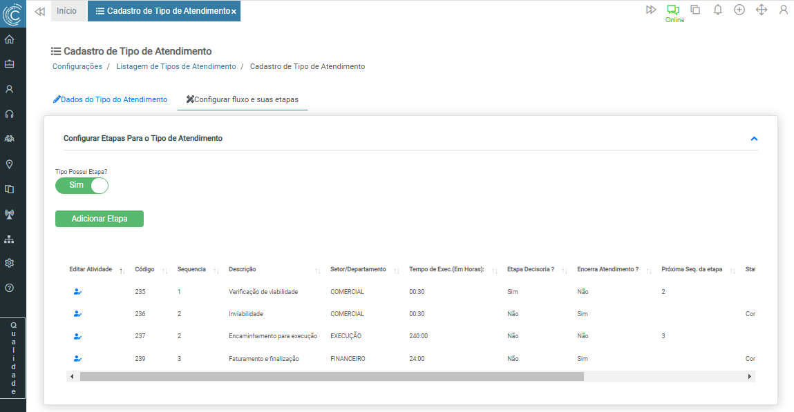The image size is (794, 412).
Task: Edit activity for Verificação de viabilidade row
Action: (x=77, y=292)
